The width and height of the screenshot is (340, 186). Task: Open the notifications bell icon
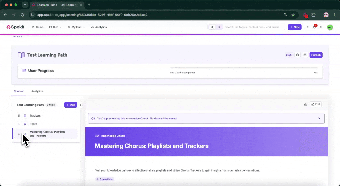315,27
